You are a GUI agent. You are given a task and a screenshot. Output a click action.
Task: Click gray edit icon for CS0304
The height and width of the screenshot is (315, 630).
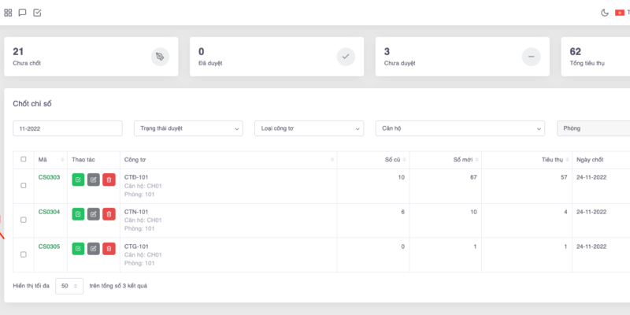tap(93, 214)
